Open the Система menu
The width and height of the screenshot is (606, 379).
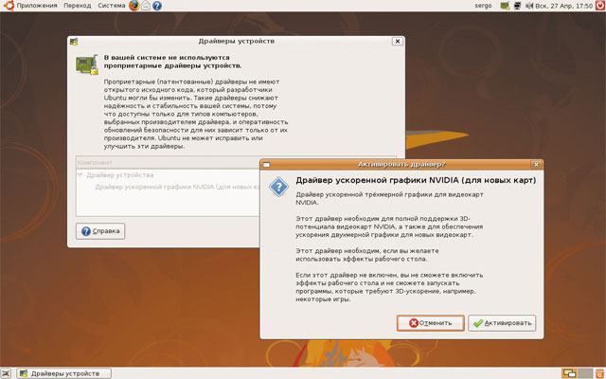[x=112, y=6]
